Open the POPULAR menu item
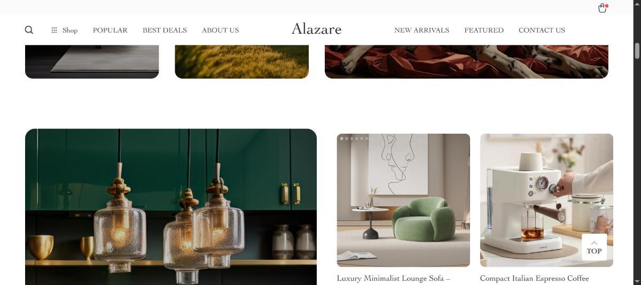Image resolution: width=641 pixels, height=285 pixels. click(110, 30)
